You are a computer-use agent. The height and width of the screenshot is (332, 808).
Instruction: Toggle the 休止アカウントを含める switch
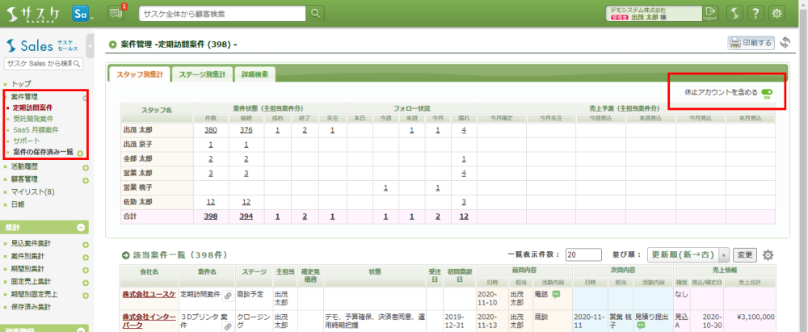click(x=767, y=93)
